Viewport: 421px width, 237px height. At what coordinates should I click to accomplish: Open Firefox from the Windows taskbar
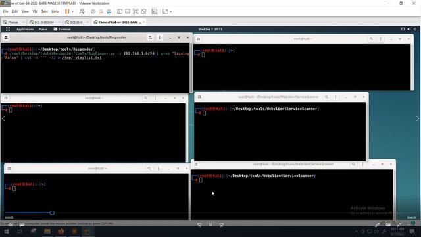coord(61,231)
